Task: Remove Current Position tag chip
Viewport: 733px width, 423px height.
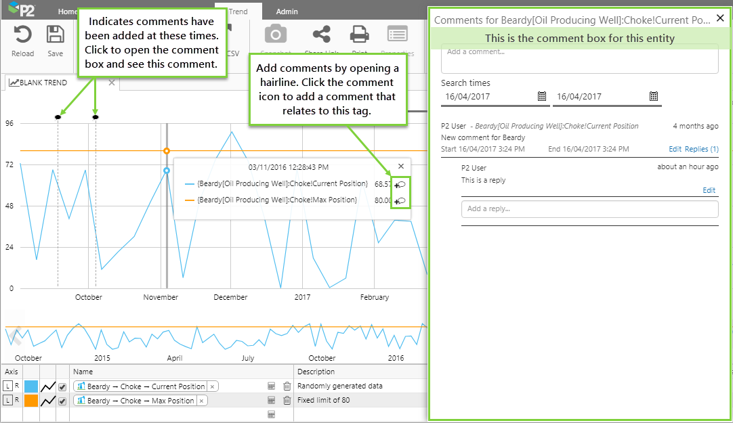Action: tap(212, 386)
